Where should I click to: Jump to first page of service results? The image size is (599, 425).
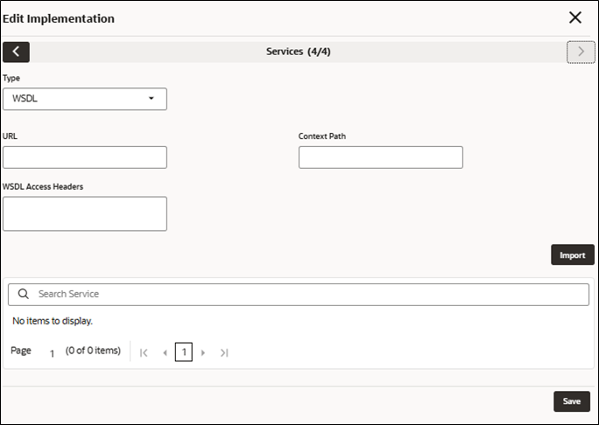(x=144, y=352)
